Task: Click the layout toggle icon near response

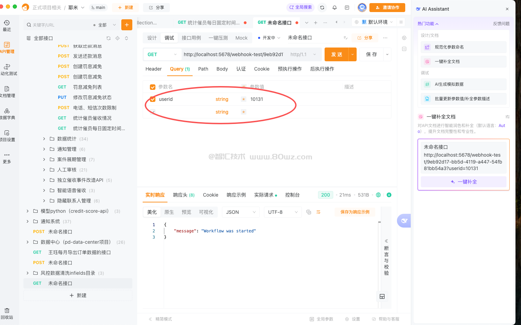Action: pyautogui.click(x=382, y=296)
